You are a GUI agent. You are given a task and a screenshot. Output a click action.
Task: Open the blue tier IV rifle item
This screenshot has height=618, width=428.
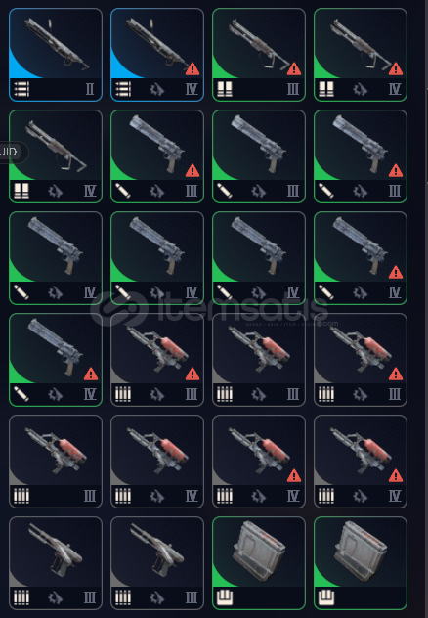157,55
